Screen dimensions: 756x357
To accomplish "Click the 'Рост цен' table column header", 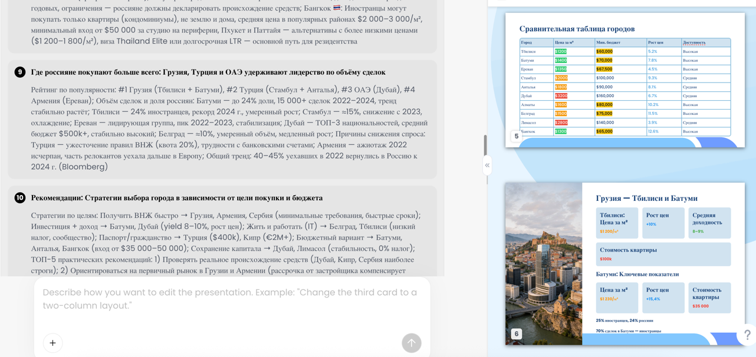I will tap(663, 42).
